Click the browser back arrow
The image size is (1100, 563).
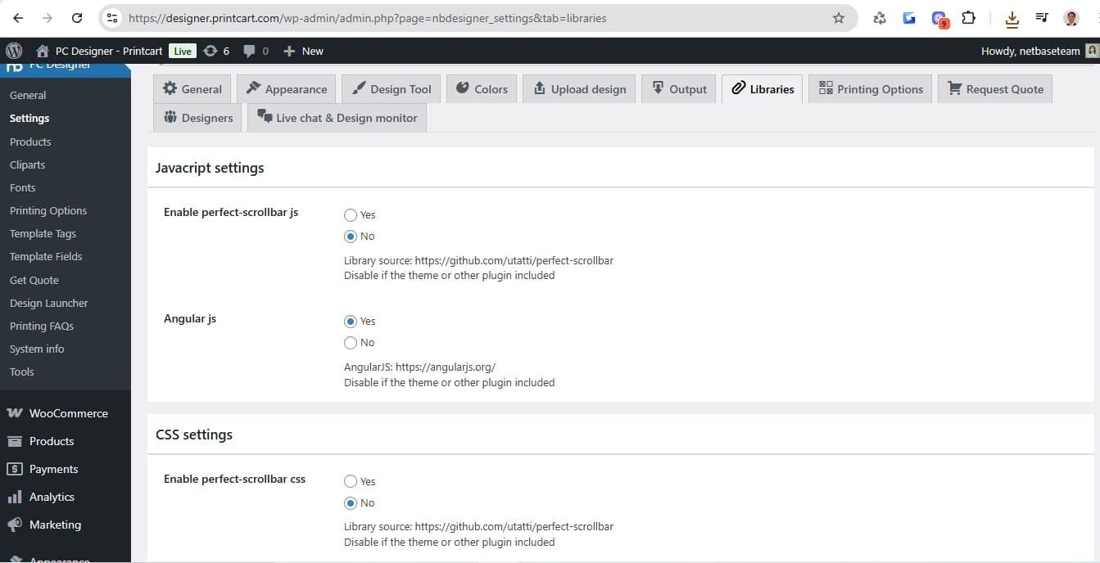[x=18, y=18]
